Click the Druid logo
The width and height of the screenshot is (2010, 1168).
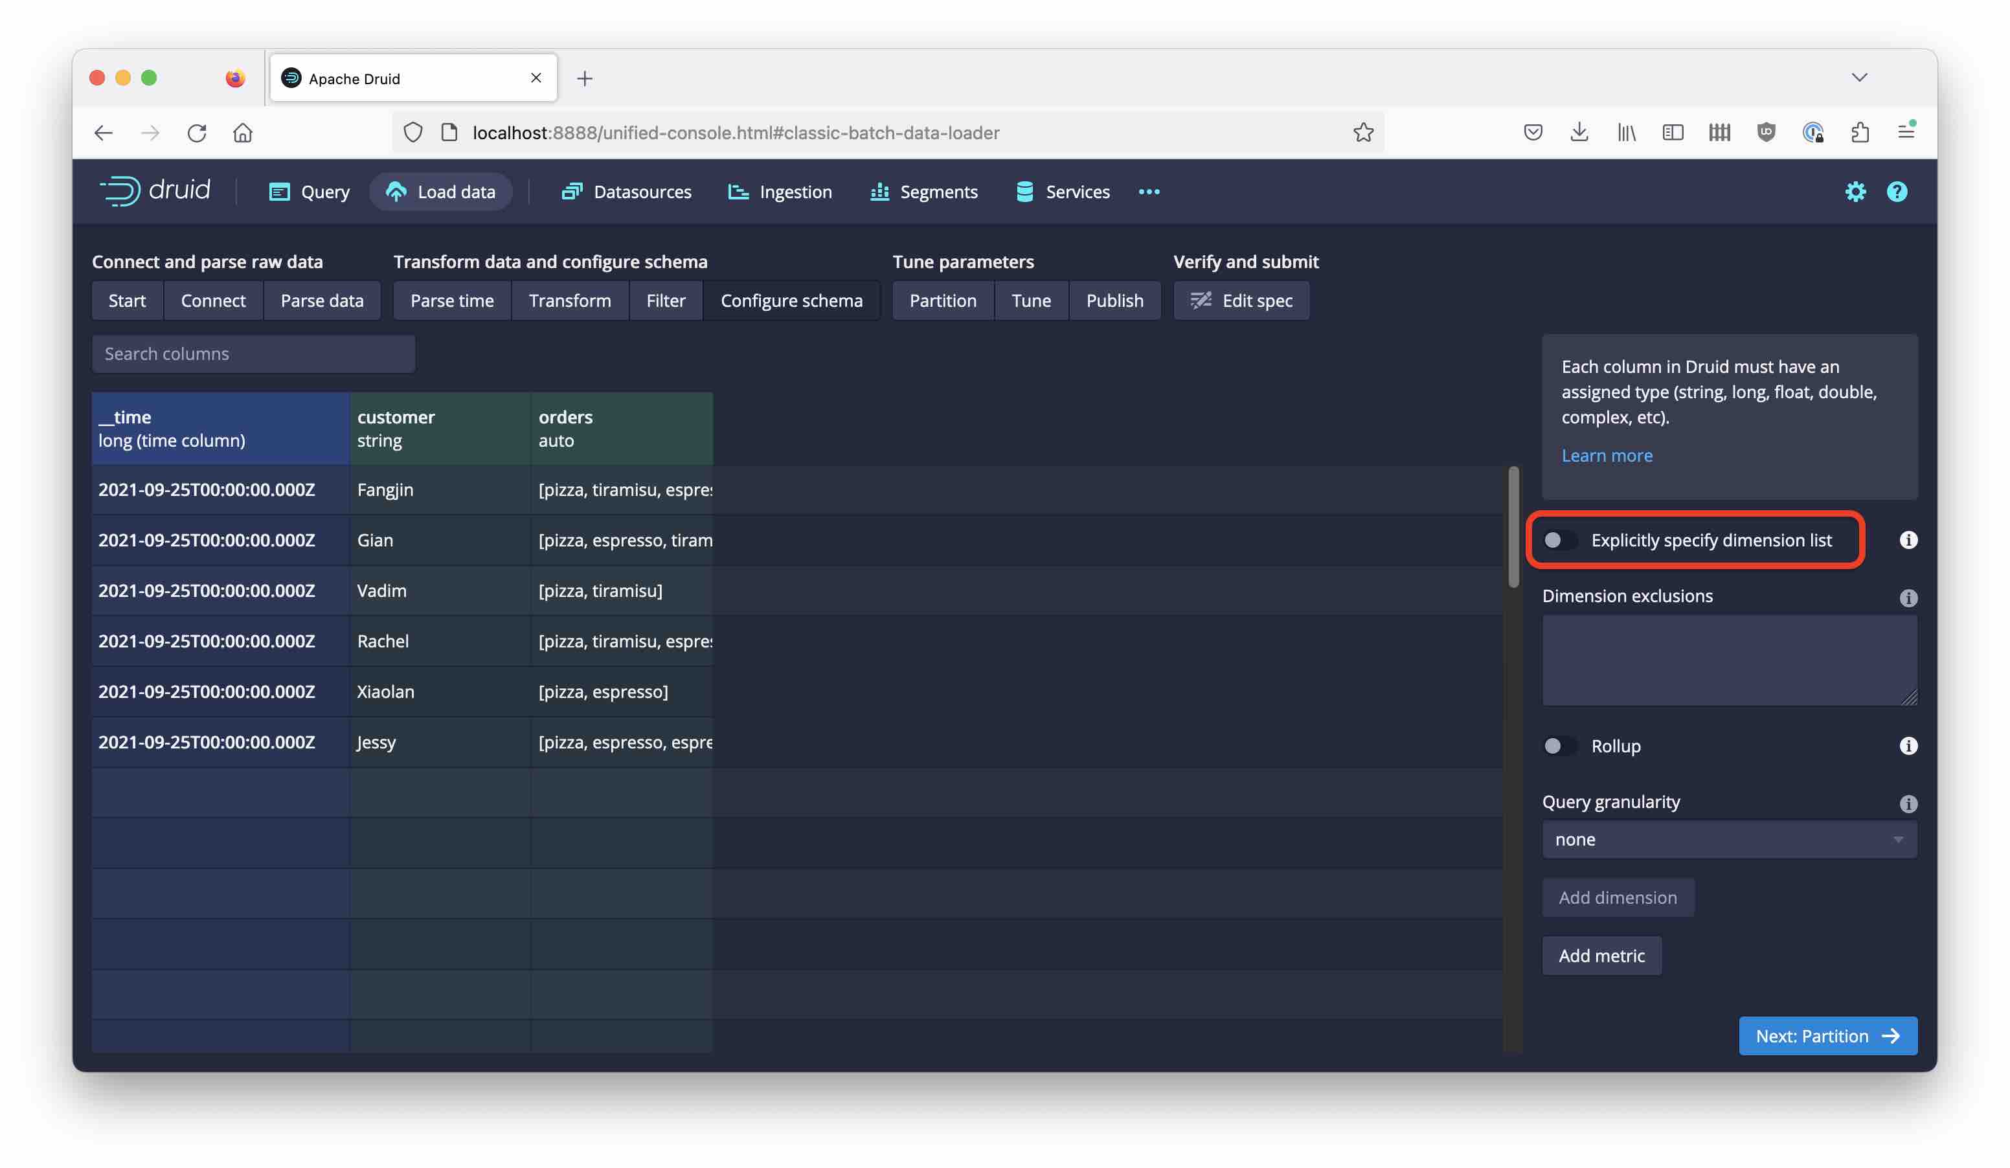[155, 190]
